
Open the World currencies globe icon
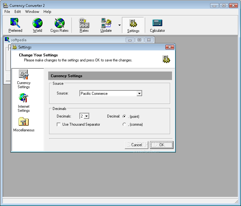[37, 25]
